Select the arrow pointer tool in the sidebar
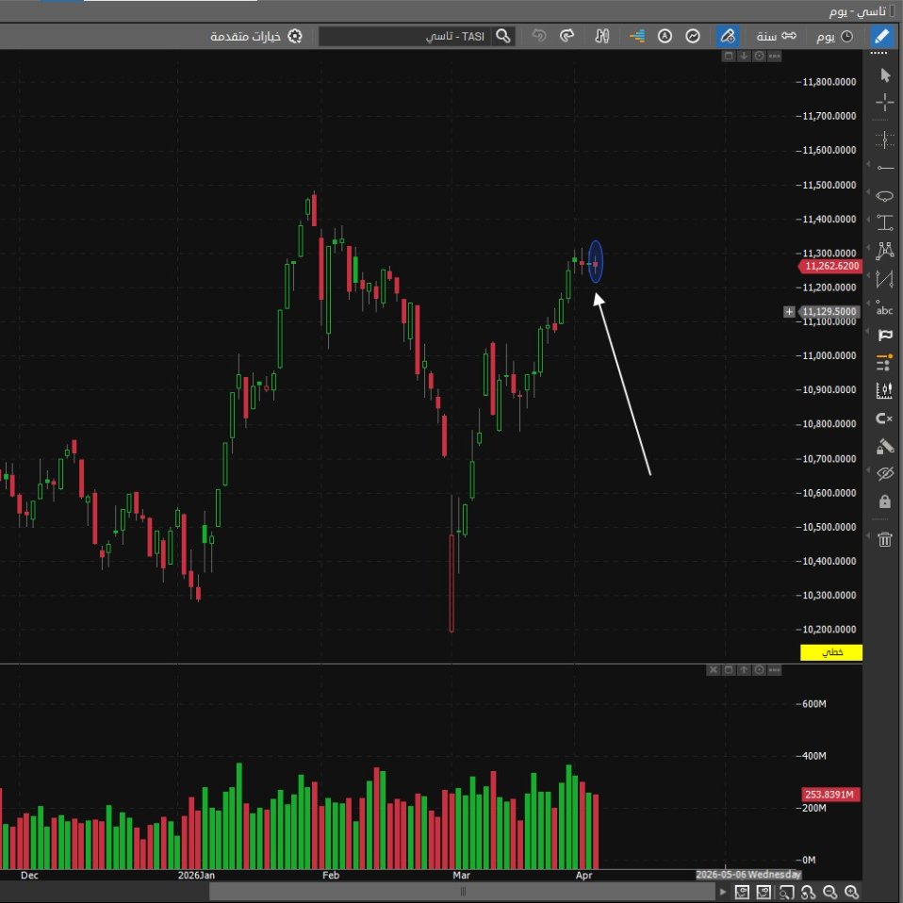 pyautogui.click(x=885, y=75)
